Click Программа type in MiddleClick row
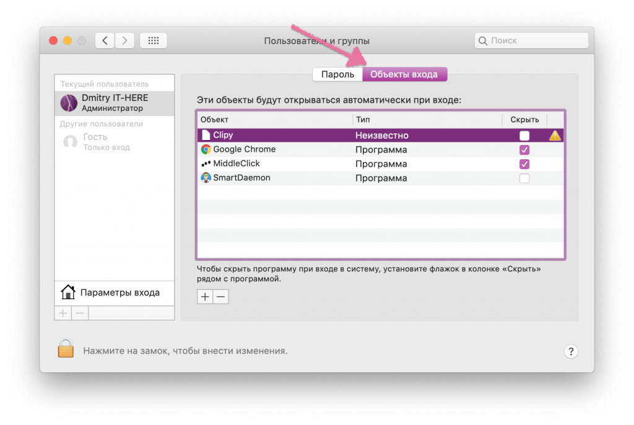Viewport: 634px width, 425px height. coord(381,164)
